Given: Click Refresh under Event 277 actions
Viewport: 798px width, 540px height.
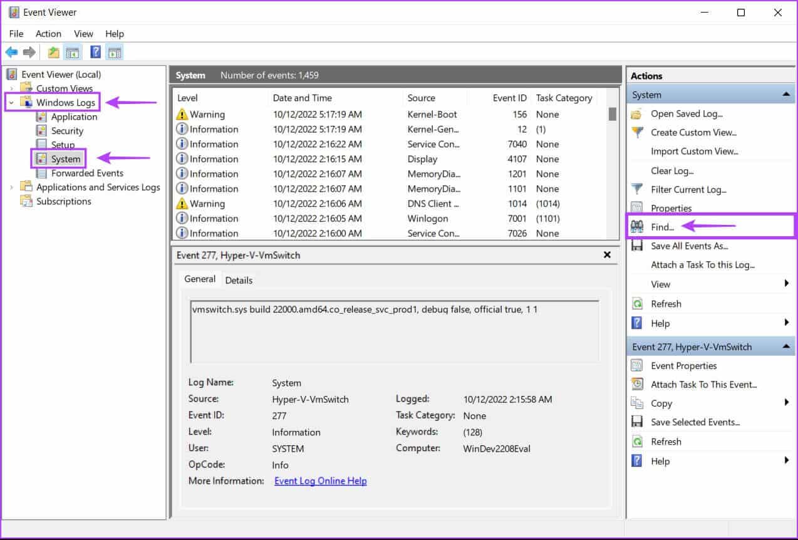Looking at the screenshot, I should (x=666, y=442).
